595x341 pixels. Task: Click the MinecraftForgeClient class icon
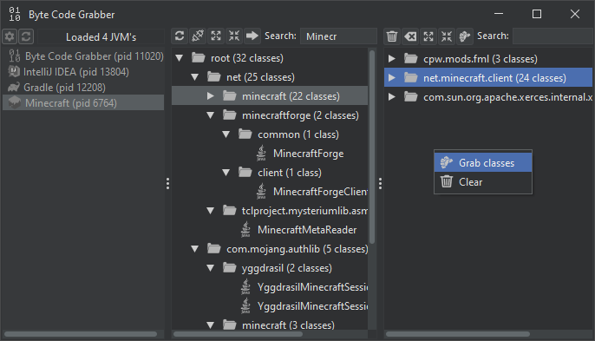pyautogui.click(x=261, y=192)
